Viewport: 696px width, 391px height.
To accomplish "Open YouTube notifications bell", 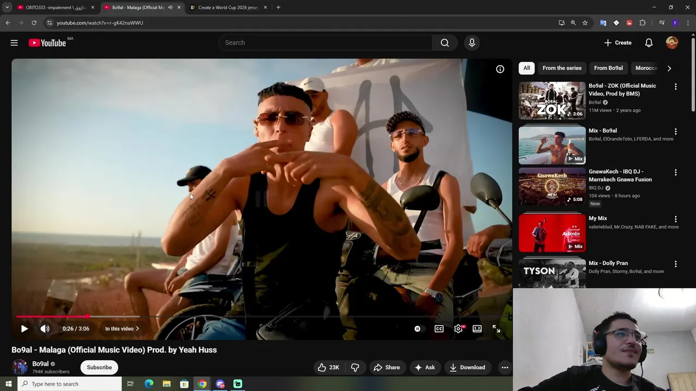I will (x=649, y=42).
